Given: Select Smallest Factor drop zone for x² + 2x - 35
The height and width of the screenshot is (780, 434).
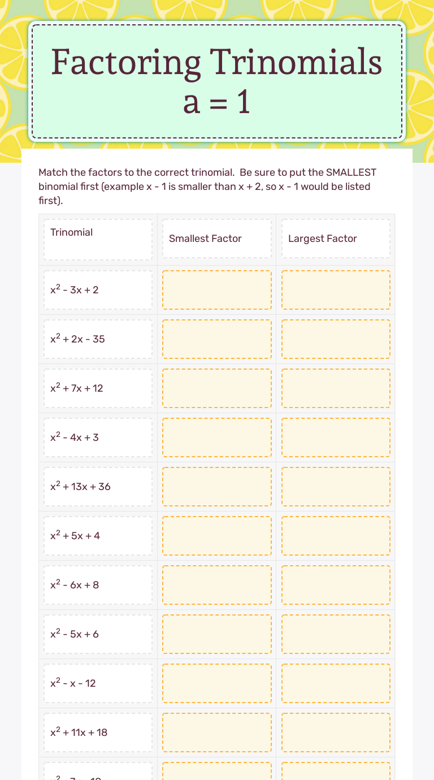Looking at the screenshot, I should click(x=217, y=339).
